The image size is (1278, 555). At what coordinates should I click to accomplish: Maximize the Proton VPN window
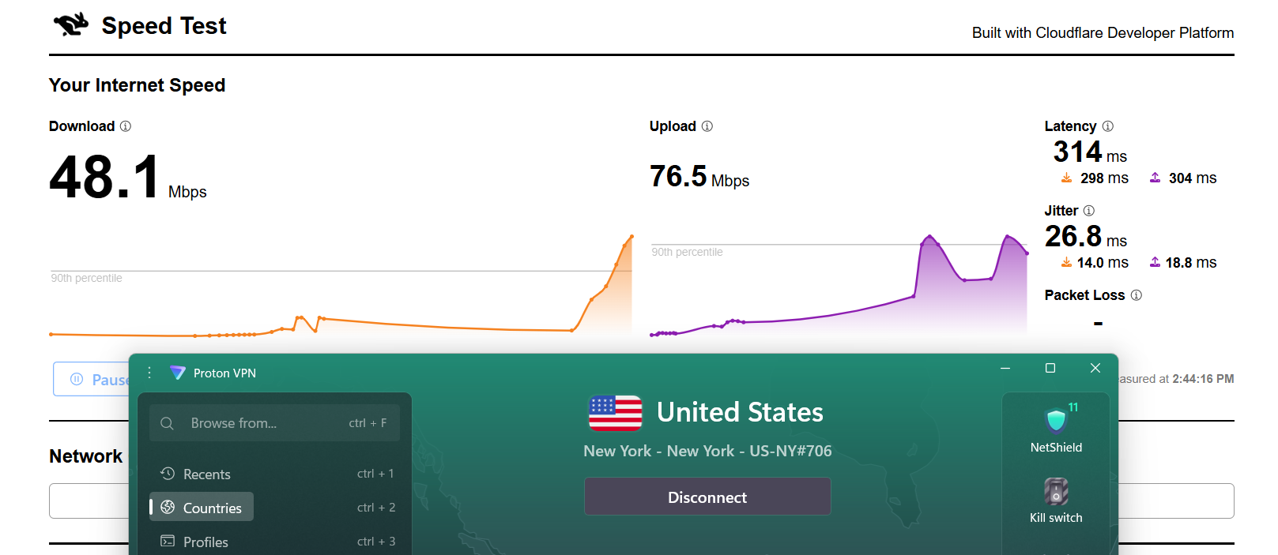coord(1050,368)
